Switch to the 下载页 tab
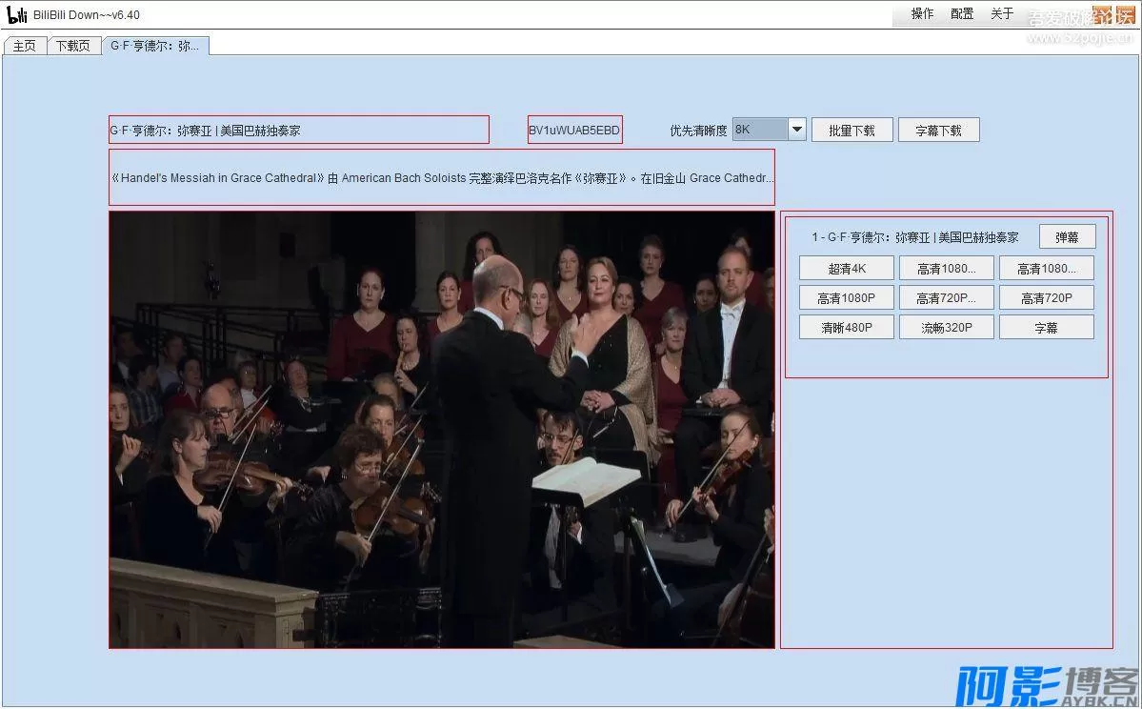 73,46
